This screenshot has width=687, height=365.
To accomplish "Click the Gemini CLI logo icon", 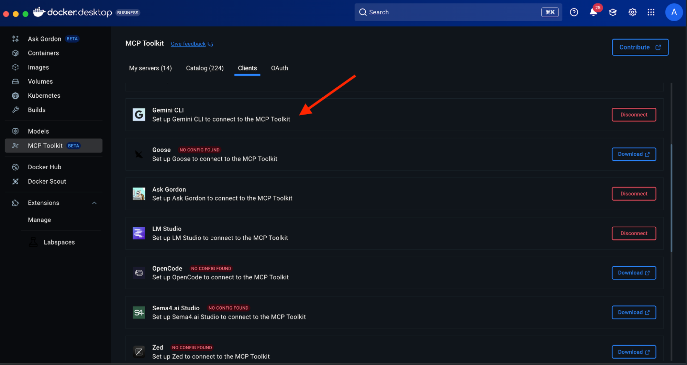I will coord(139,115).
